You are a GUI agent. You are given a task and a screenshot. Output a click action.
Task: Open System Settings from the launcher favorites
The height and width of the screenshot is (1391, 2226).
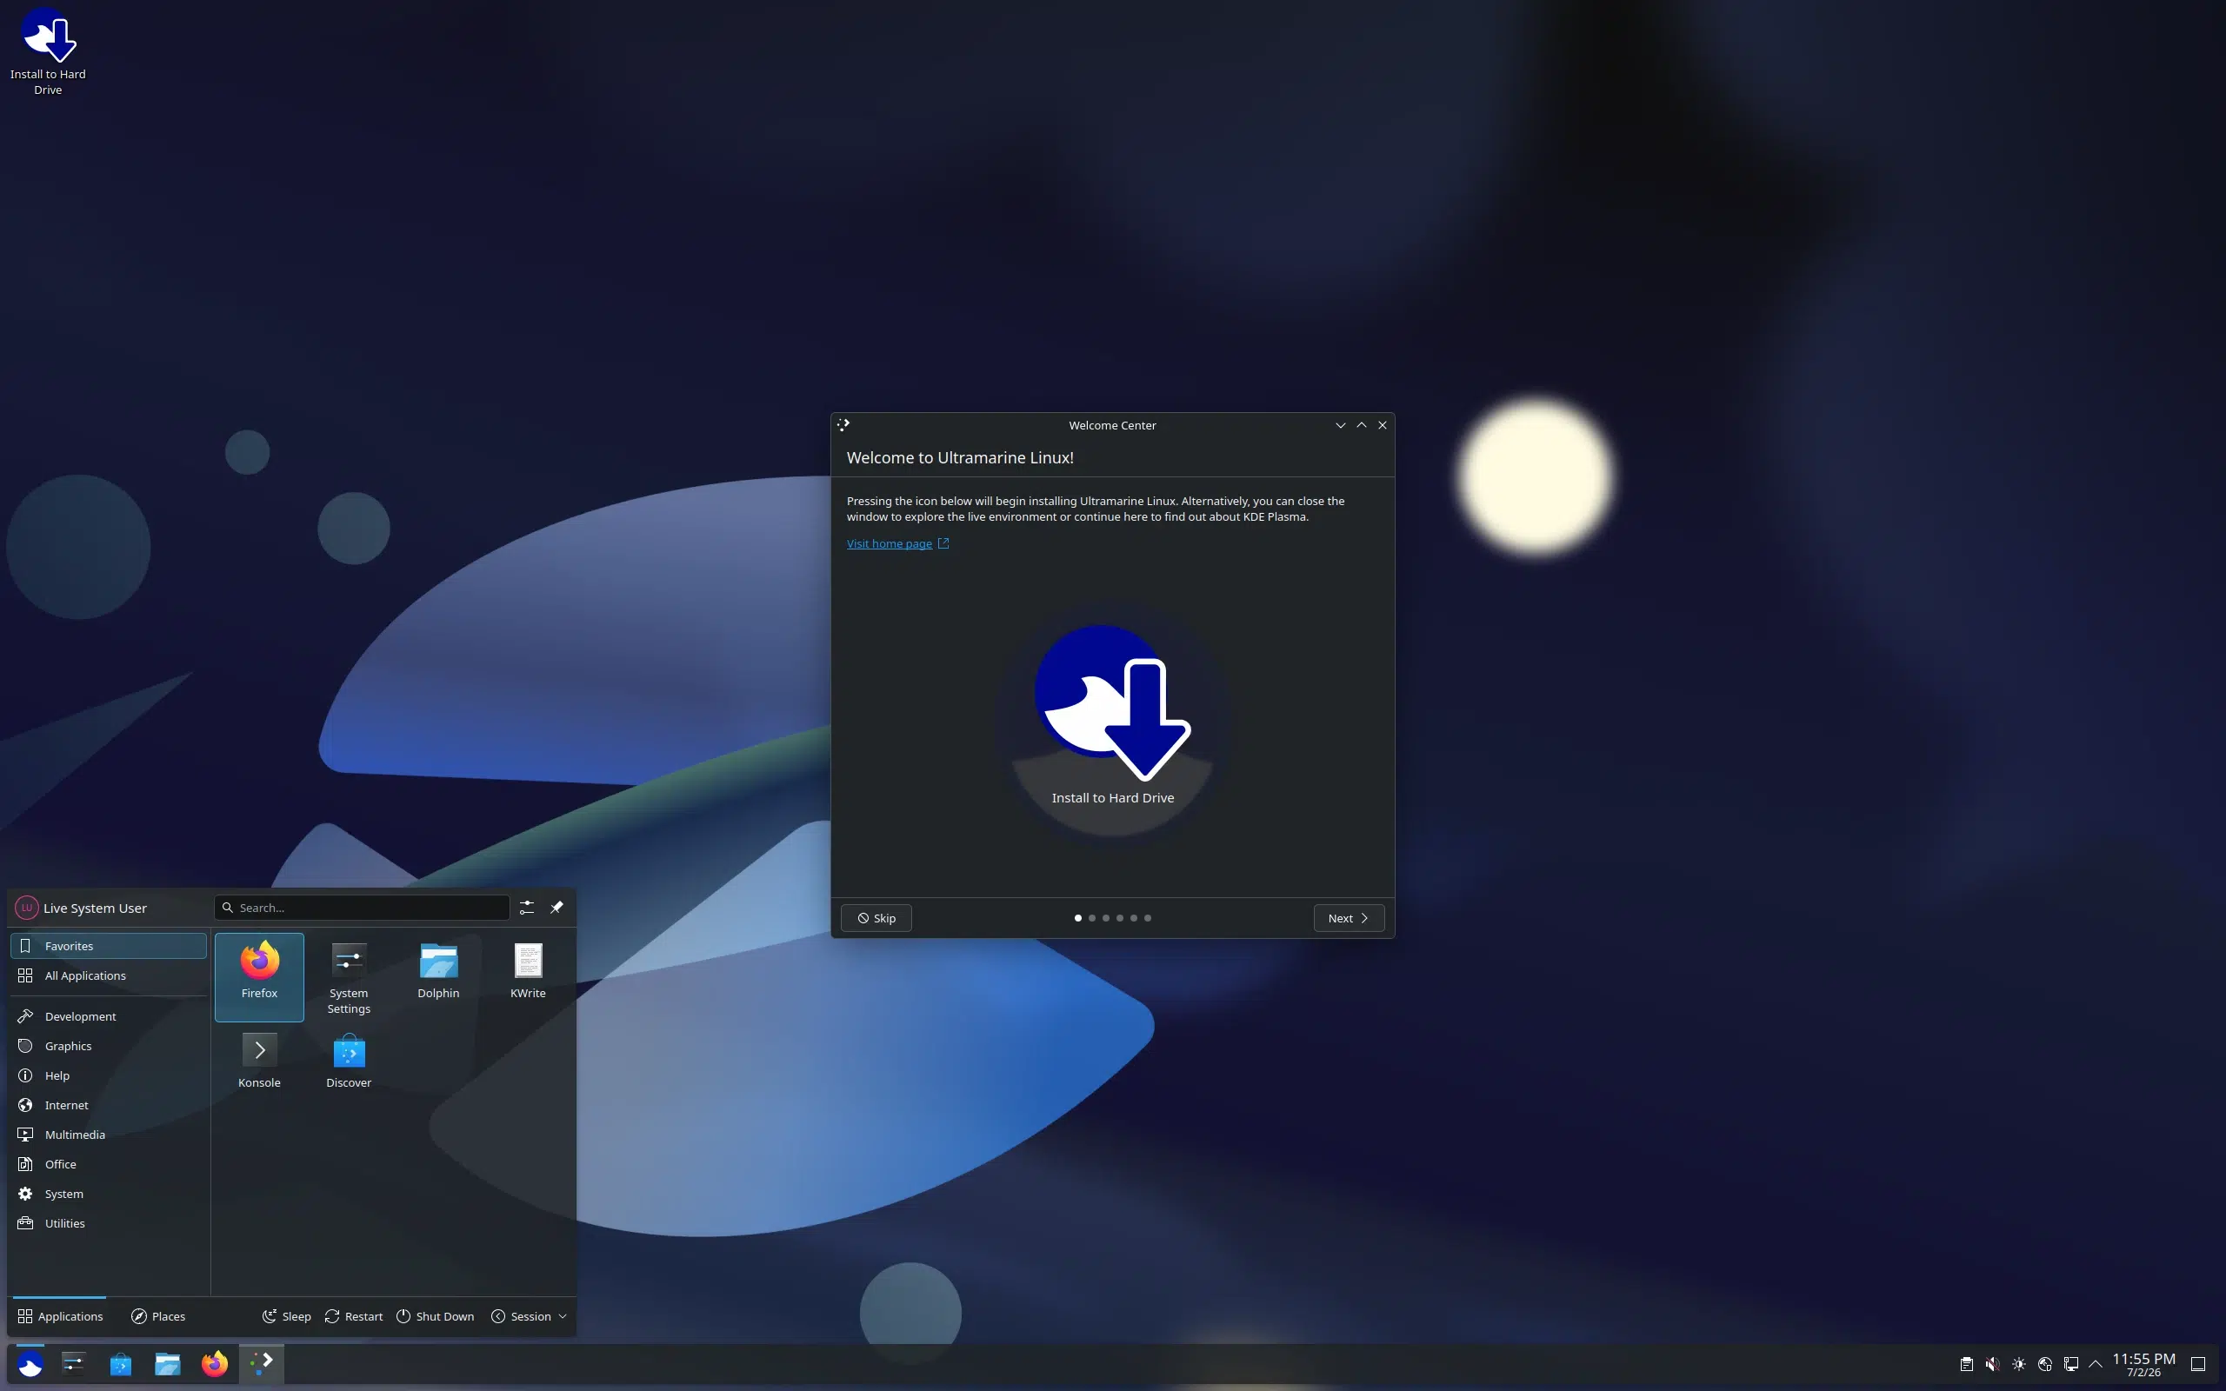(349, 977)
